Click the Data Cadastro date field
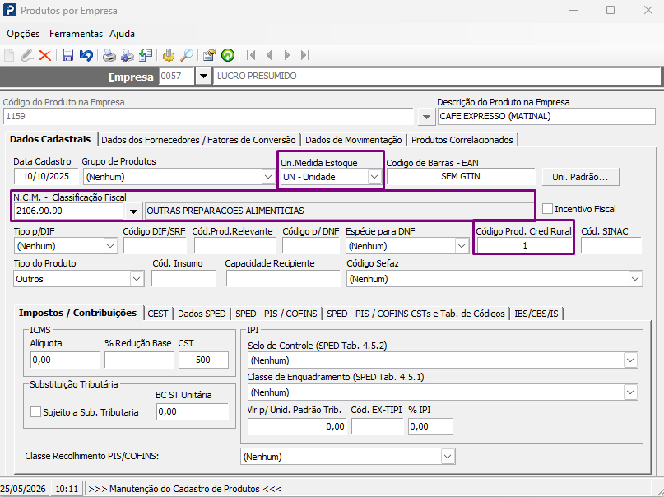This screenshot has height=497, width=664. point(47,177)
